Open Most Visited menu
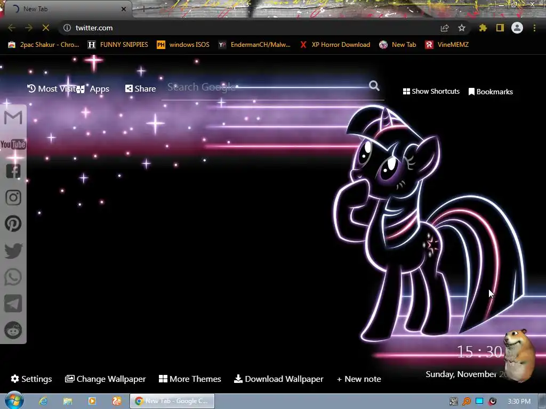Viewport: 546px width, 409px height. (52, 89)
